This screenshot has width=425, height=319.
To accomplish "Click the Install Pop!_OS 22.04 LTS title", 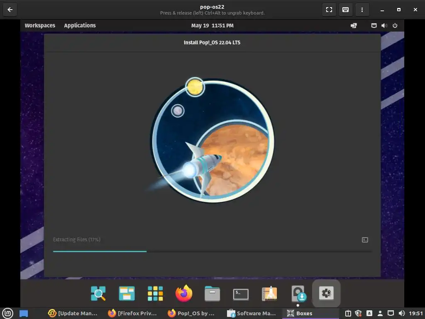I will (x=212, y=43).
